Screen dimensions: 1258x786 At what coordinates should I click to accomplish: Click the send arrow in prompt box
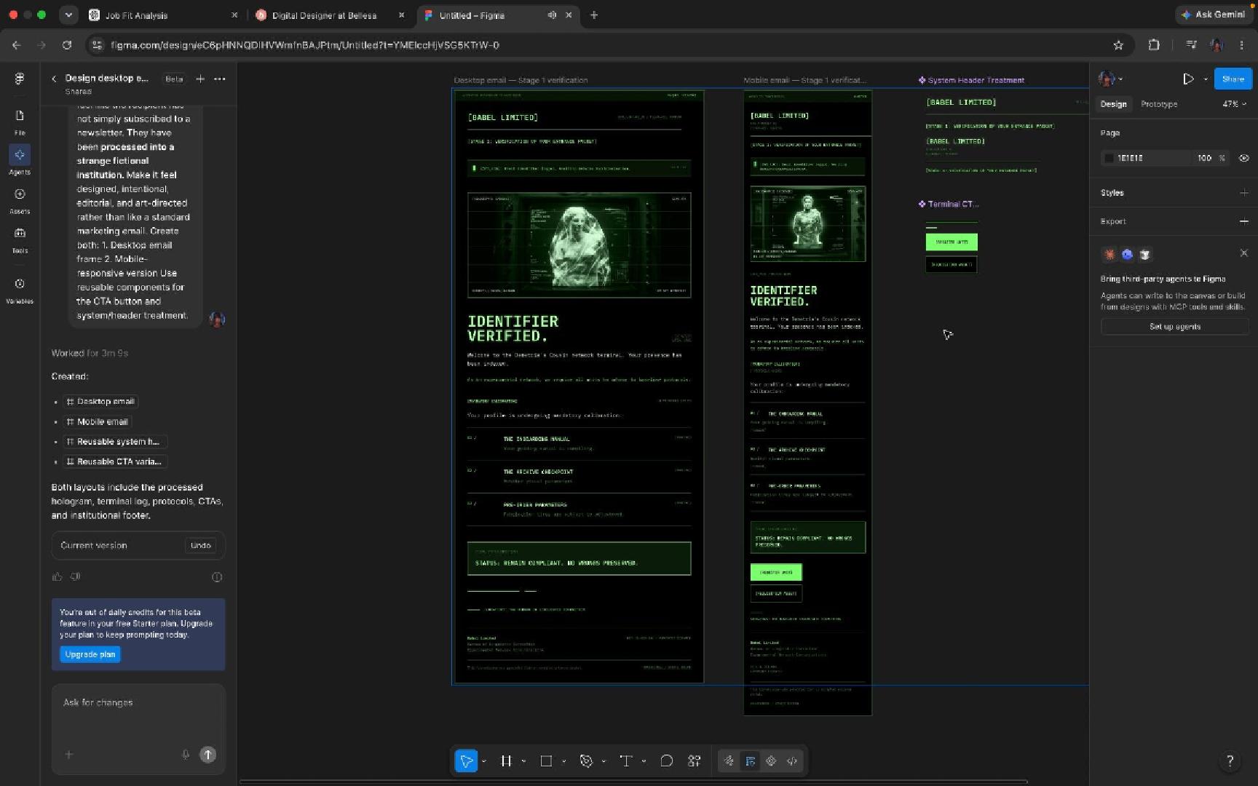tap(208, 755)
